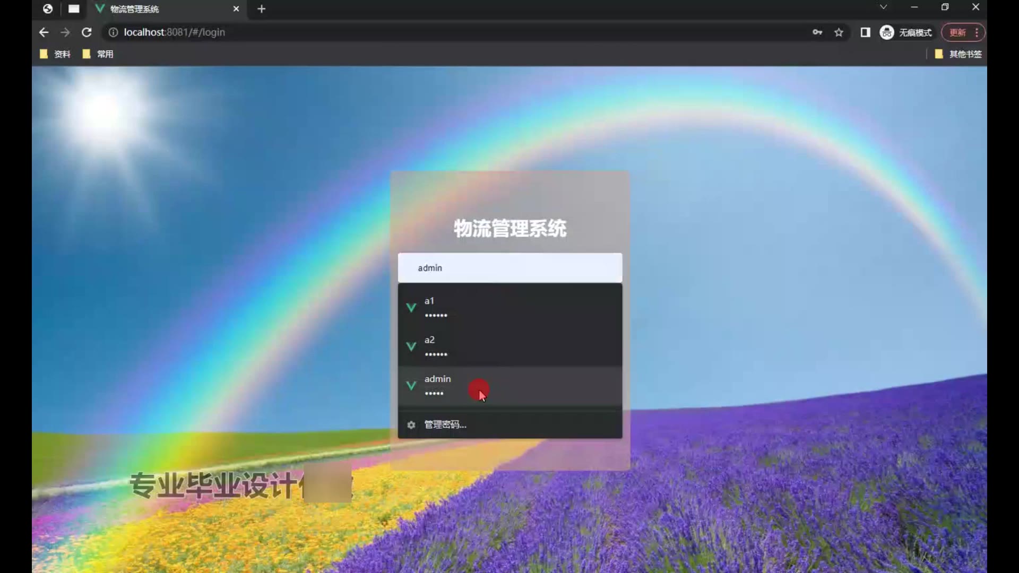Image resolution: width=1019 pixels, height=573 pixels.
Task: Click the browser back arrow
Action: point(44,32)
